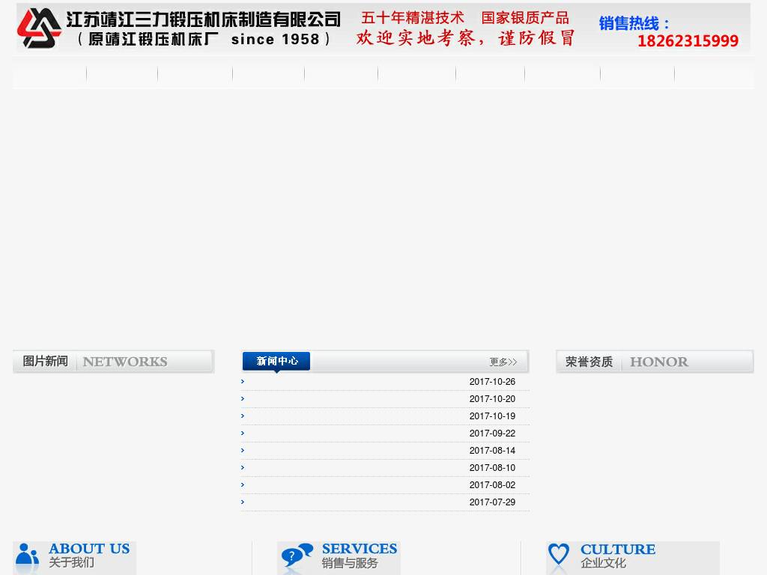The height and width of the screenshot is (575, 767).
Task: Open 更多>> to see more news
Action: [x=503, y=362]
